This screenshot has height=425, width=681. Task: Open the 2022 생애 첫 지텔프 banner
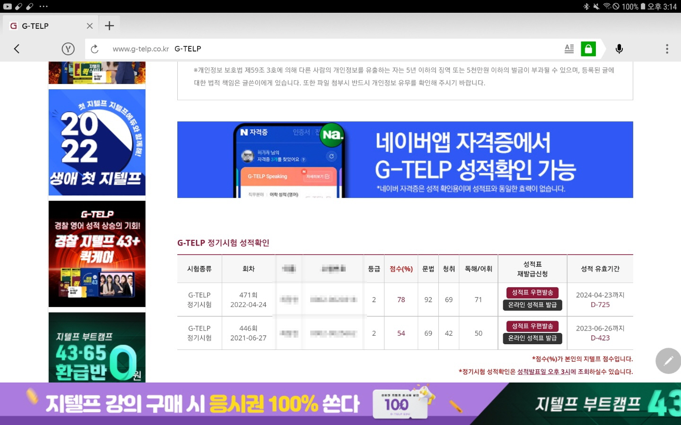point(97,142)
